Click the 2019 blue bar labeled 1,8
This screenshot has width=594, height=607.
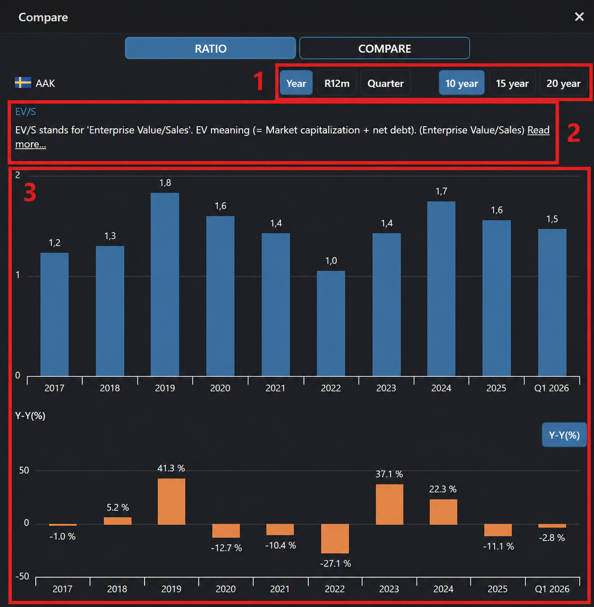click(165, 284)
